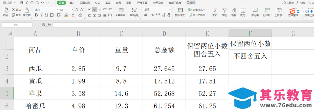
Task: Open print preview from quick access bar
Action: coord(37,3)
